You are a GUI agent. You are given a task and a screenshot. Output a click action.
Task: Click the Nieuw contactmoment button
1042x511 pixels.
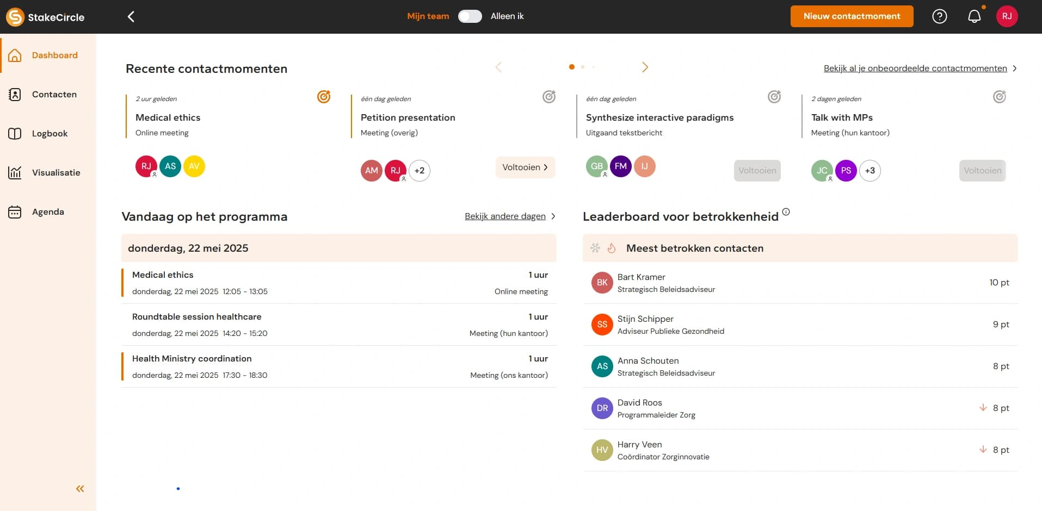pos(852,16)
